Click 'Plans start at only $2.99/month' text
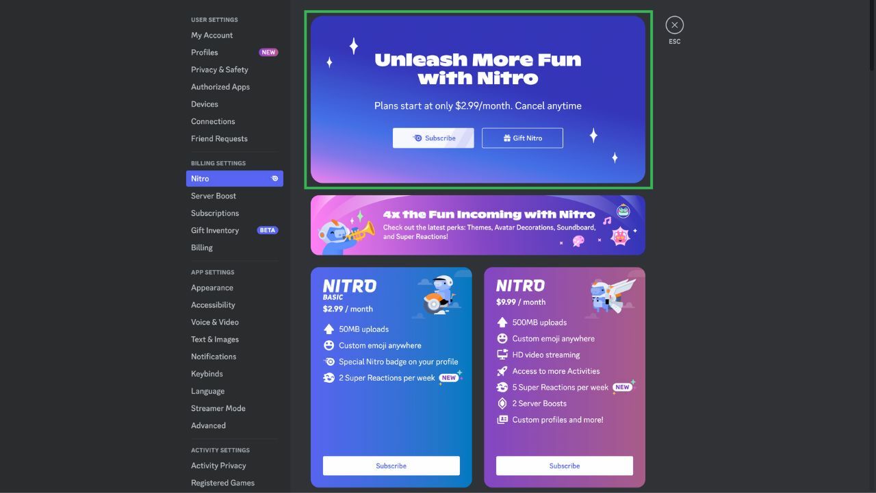 [x=442, y=106]
